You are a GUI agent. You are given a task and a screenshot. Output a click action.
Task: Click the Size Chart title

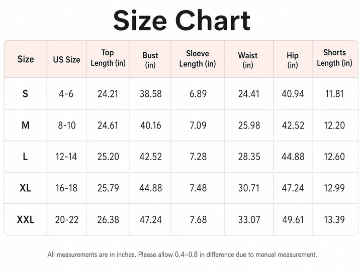(x=182, y=21)
